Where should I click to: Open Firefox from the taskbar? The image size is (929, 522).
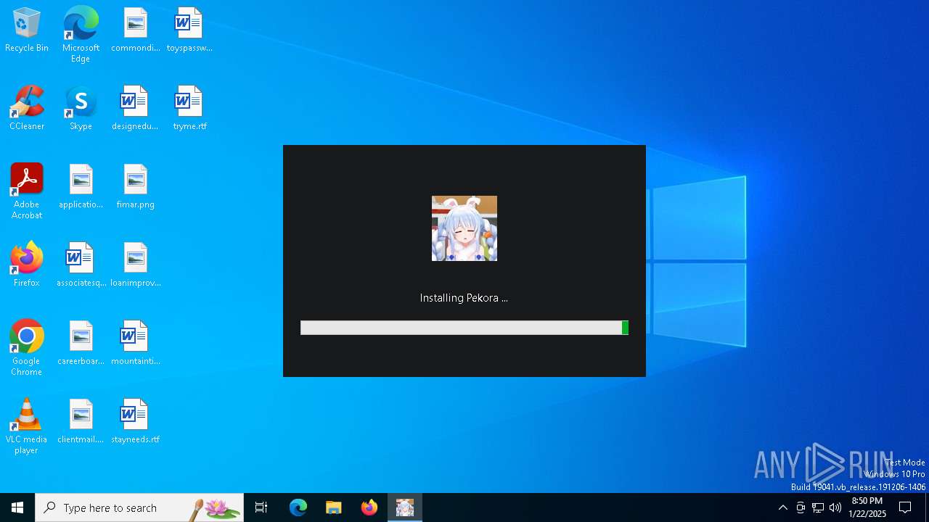click(x=369, y=507)
